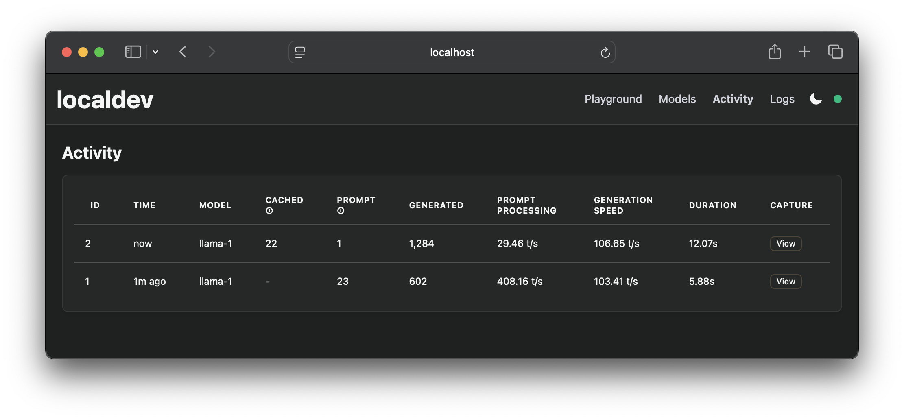
Task: Click the Cached column info icon
Action: (269, 211)
